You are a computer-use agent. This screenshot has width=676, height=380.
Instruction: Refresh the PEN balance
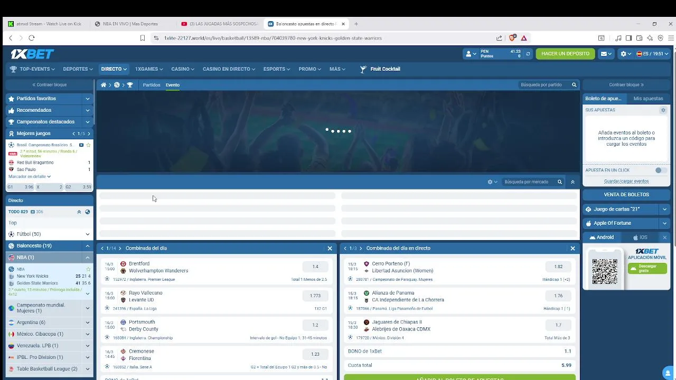528,54
